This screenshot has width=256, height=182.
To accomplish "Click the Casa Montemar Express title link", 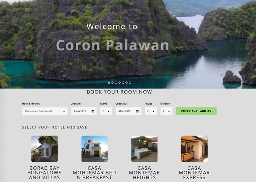I will 194,173.
